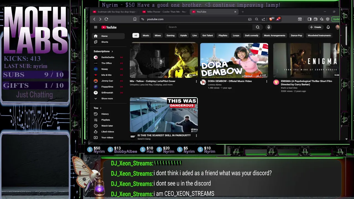Click the youtube.com address bar
The image size is (354, 199).
194,19
